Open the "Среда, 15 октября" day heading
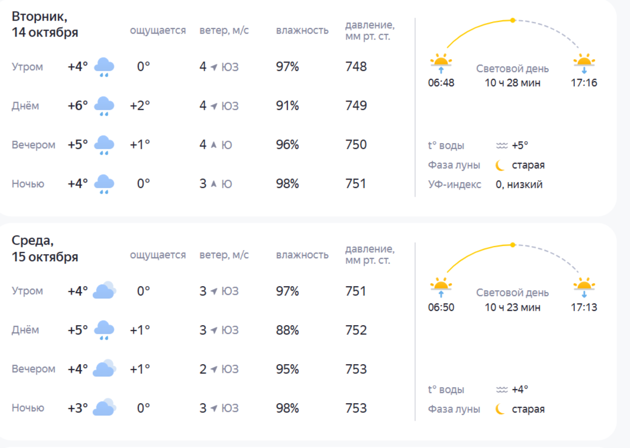Screen dimensions: 630x448 click(x=45, y=249)
